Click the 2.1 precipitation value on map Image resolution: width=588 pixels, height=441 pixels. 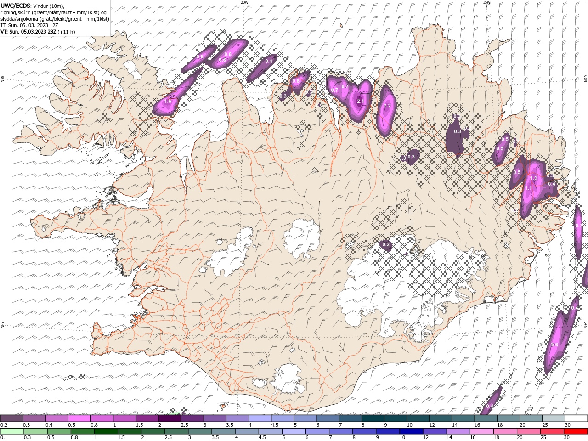click(x=361, y=101)
